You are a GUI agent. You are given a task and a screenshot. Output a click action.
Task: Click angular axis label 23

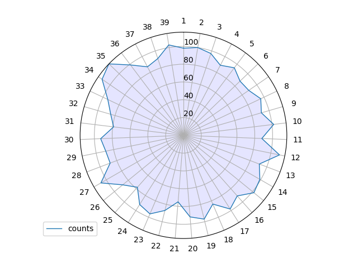(139, 240)
